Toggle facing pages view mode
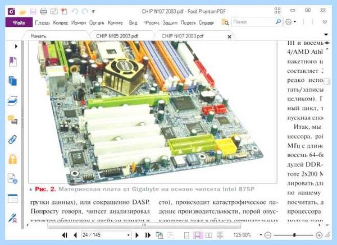Screen dimensions: 337x245 [x=209, y=235]
